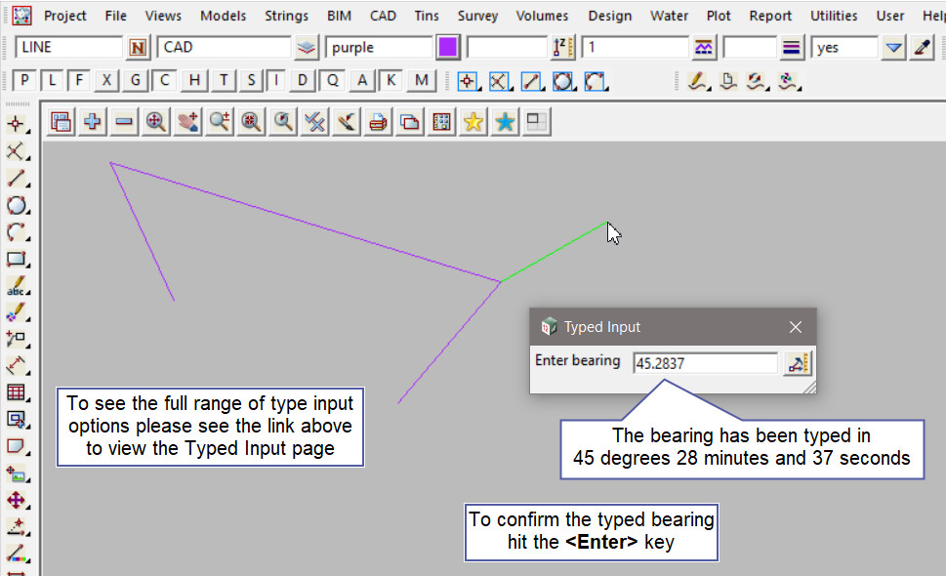Image resolution: width=946 pixels, height=576 pixels.
Task: Select the pan hand tool
Action: pyautogui.click(x=187, y=122)
